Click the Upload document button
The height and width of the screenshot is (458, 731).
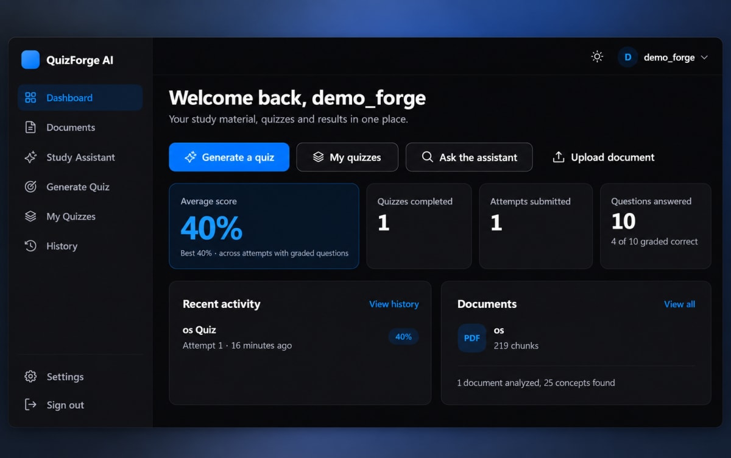click(x=603, y=157)
